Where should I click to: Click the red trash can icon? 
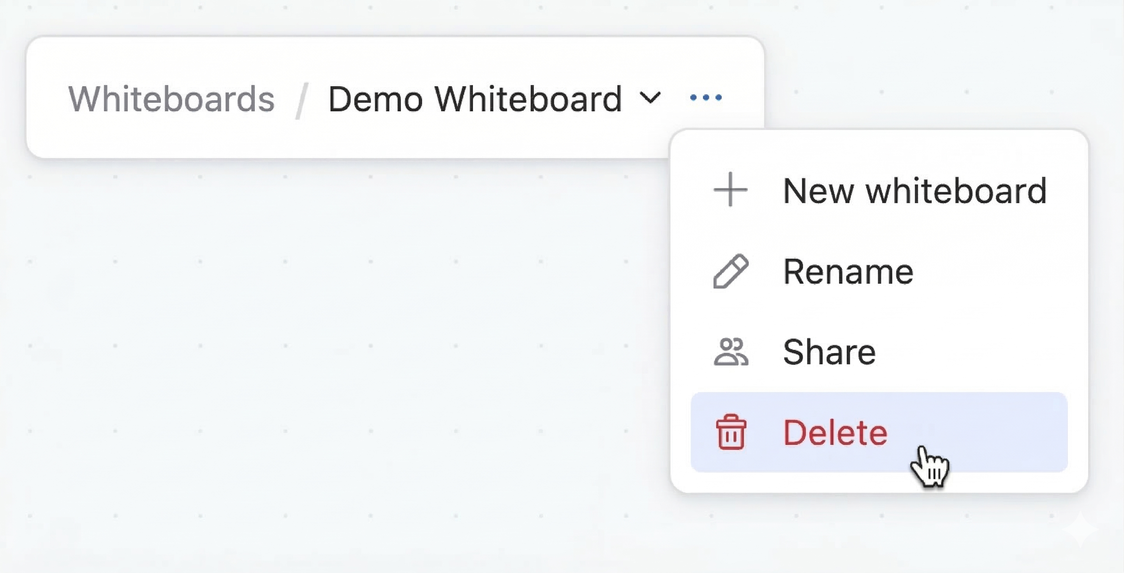point(731,432)
